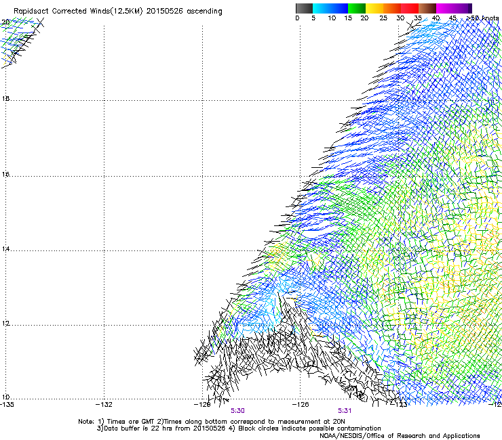The image size is (502, 440).
Task: Click the '25' label under the color bar
Action: (x=383, y=18)
